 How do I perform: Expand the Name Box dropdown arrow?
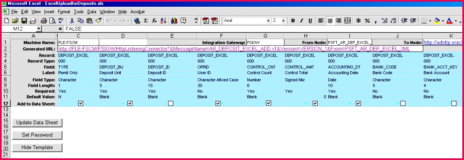[39, 29]
